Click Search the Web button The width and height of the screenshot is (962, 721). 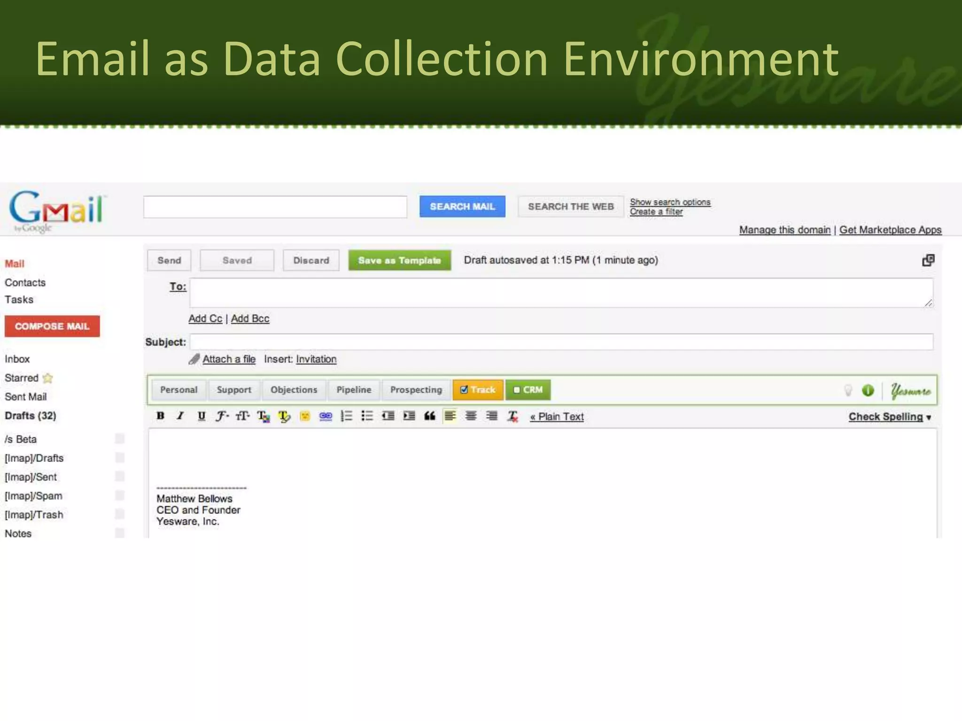(x=571, y=207)
